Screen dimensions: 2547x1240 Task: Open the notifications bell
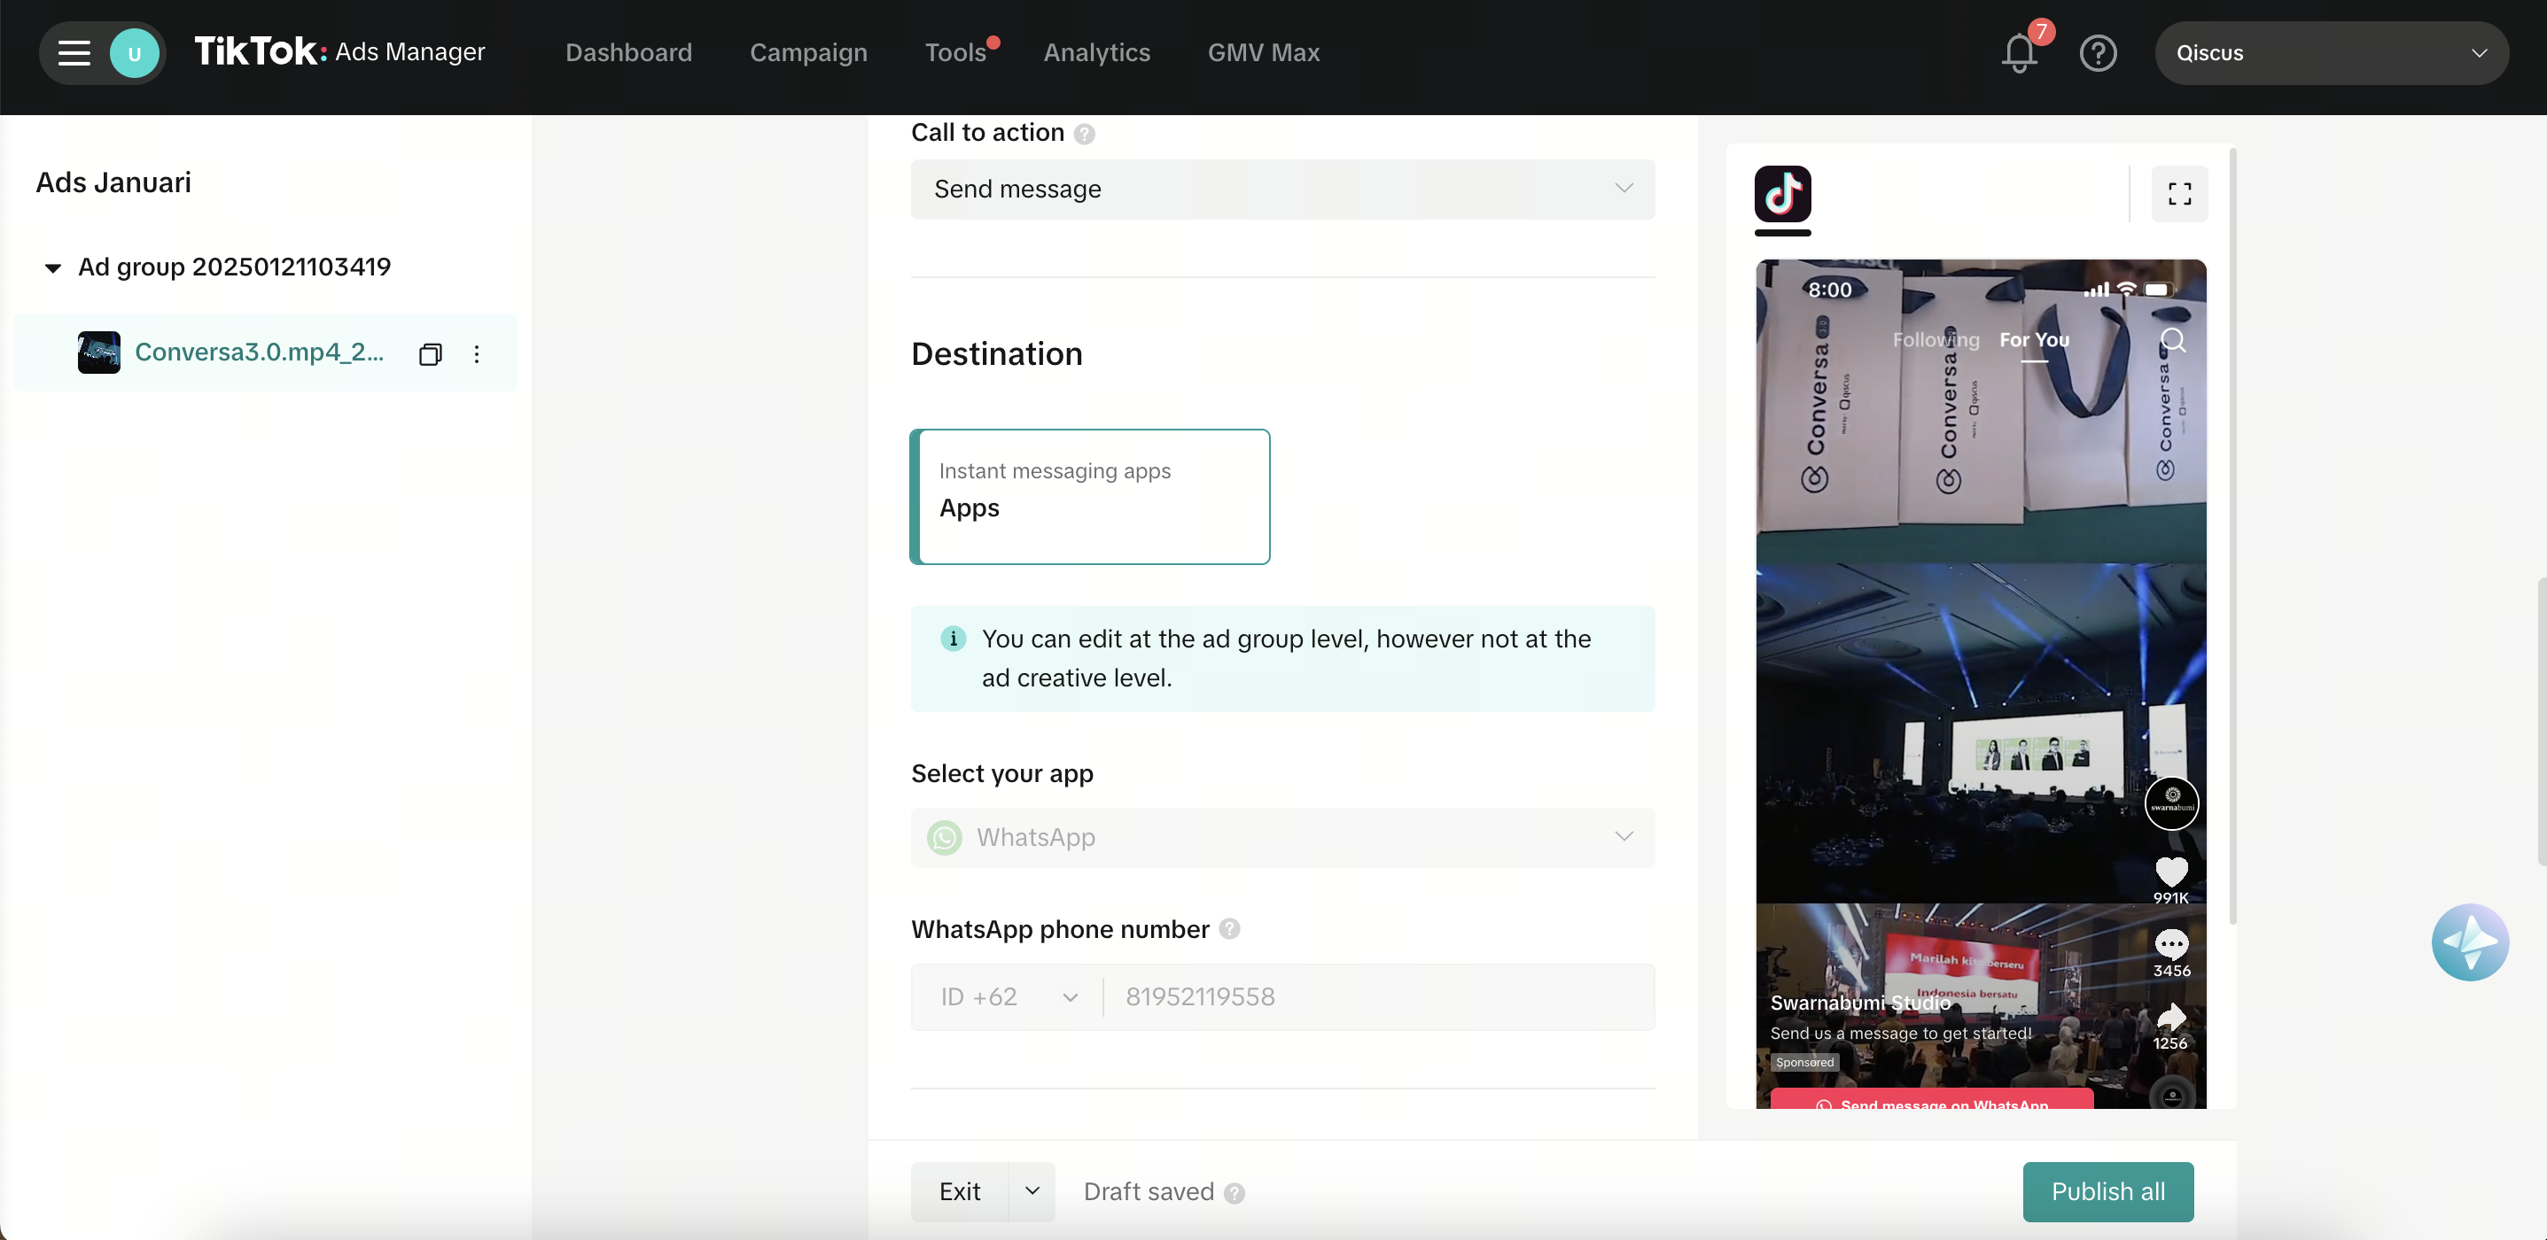pyautogui.click(x=2019, y=52)
